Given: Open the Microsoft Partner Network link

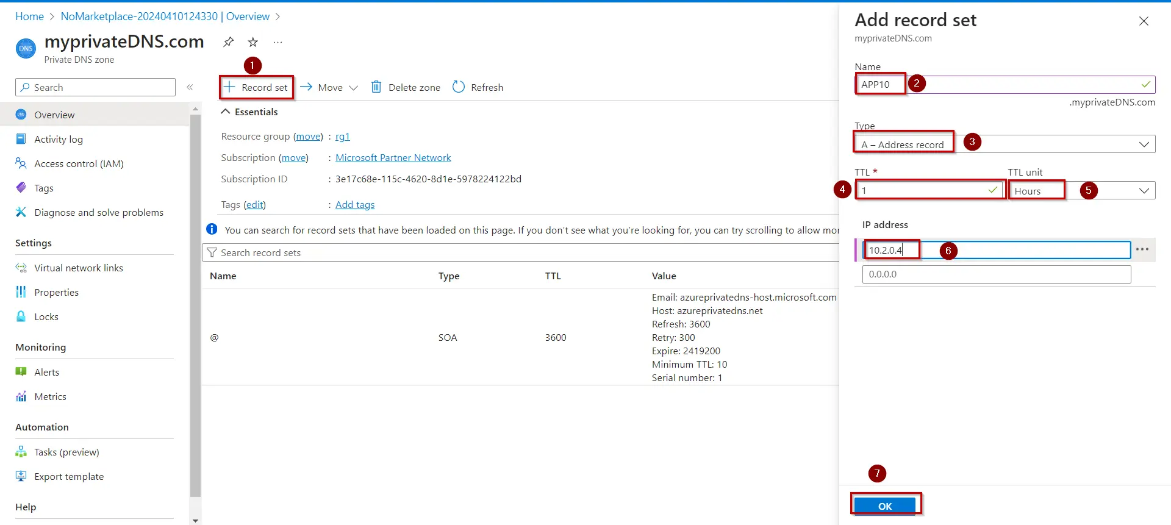Looking at the screenshot, I should coord(393,158).
